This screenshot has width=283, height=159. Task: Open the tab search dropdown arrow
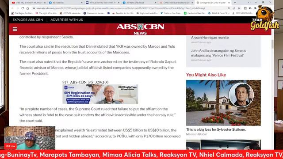pos(249,2)
